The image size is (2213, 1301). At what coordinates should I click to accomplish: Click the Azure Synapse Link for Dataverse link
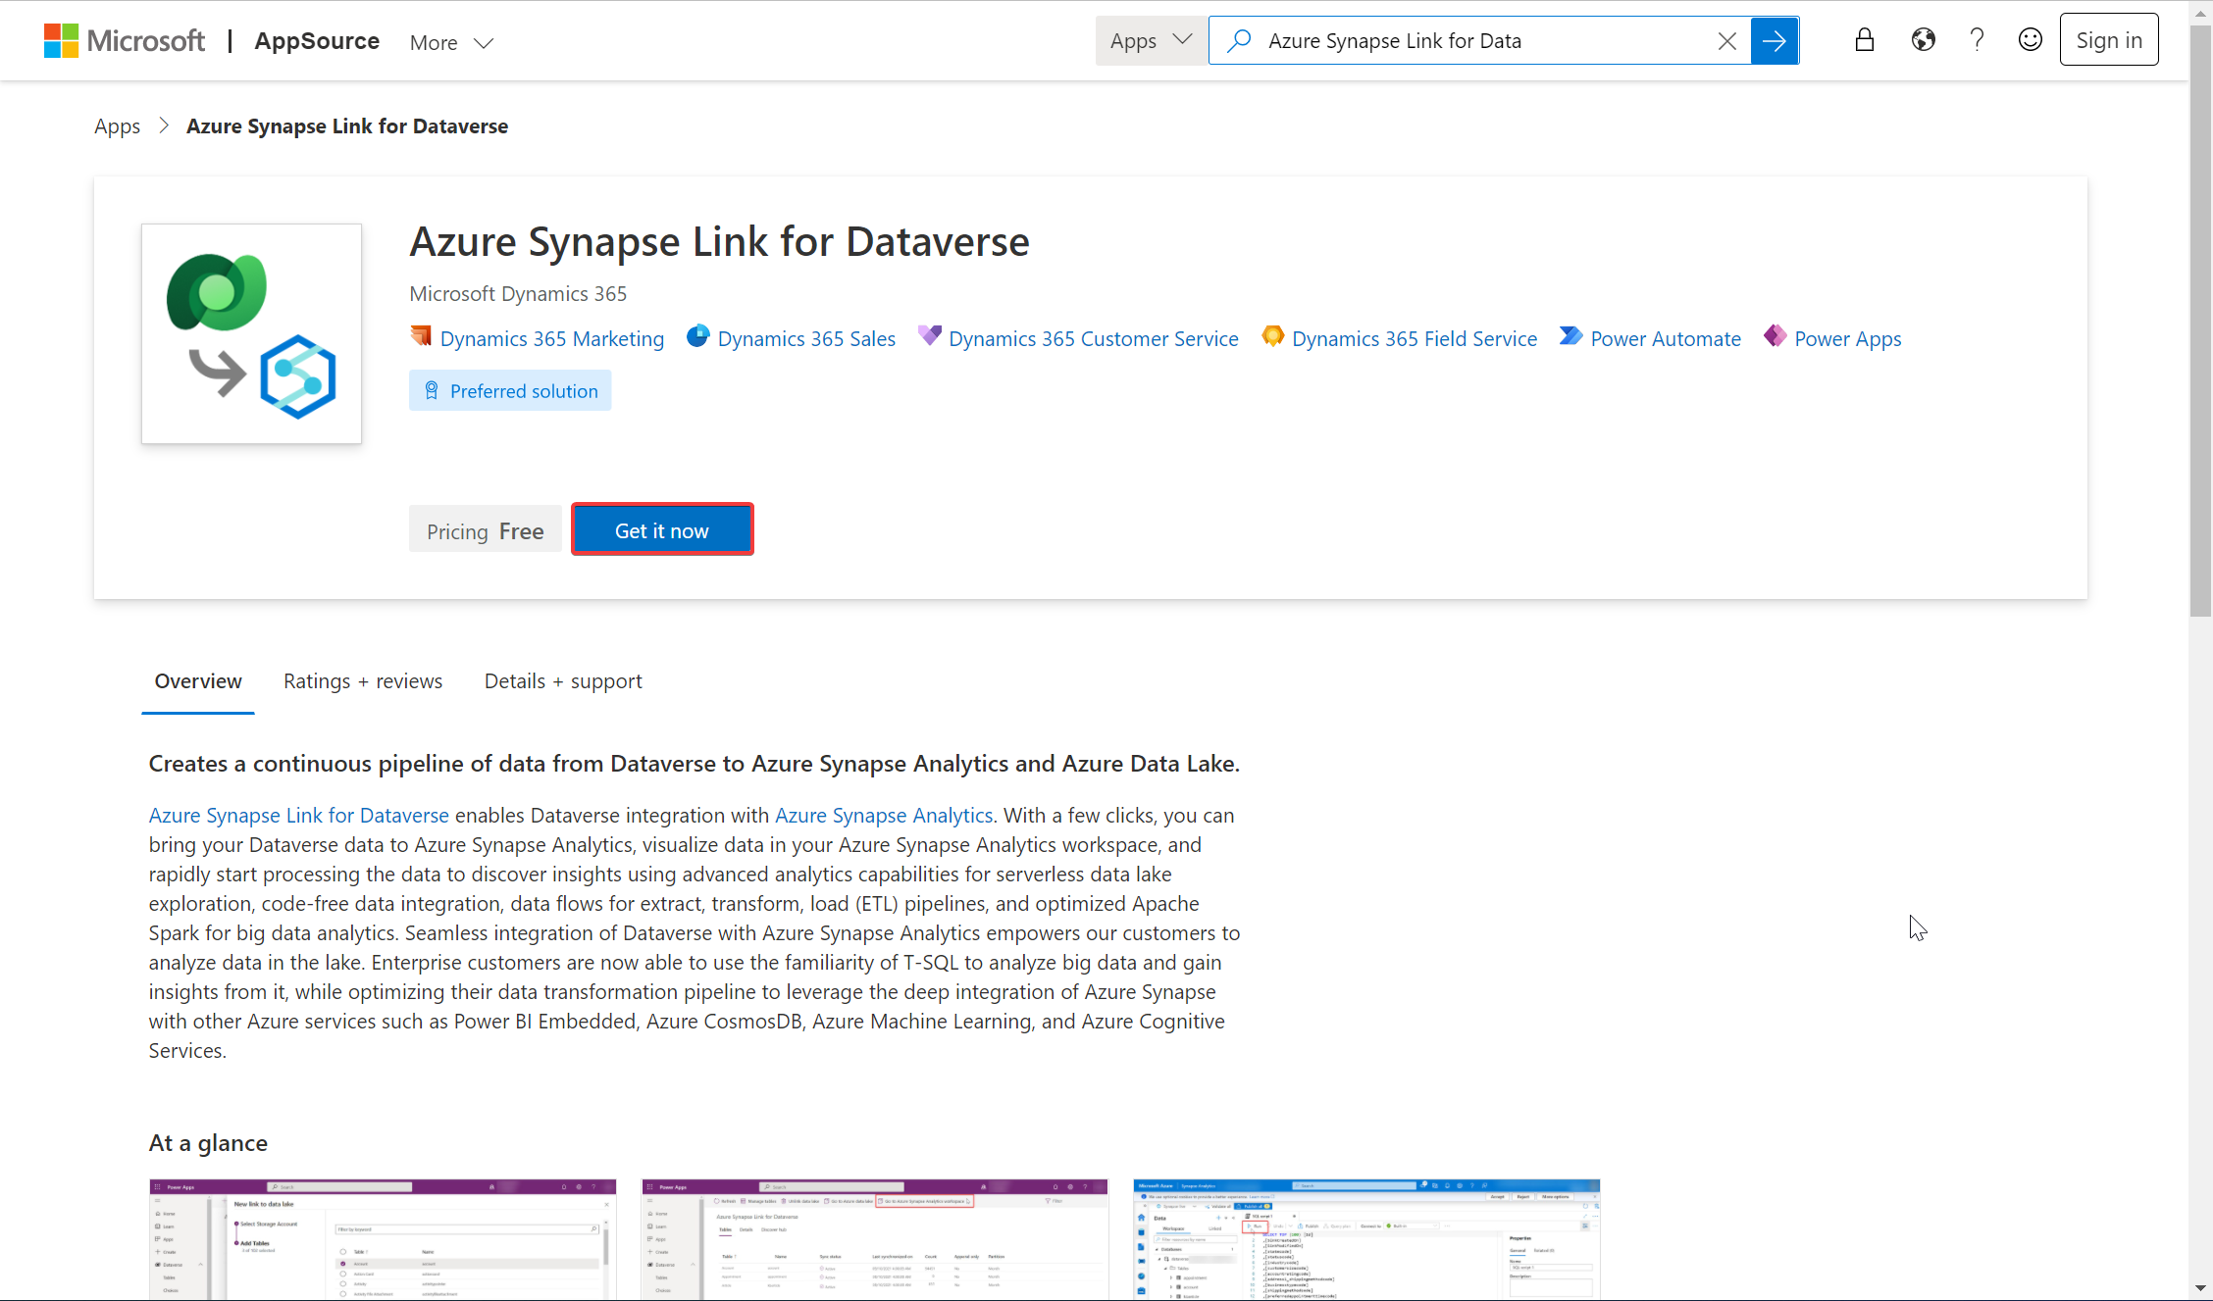299,815
